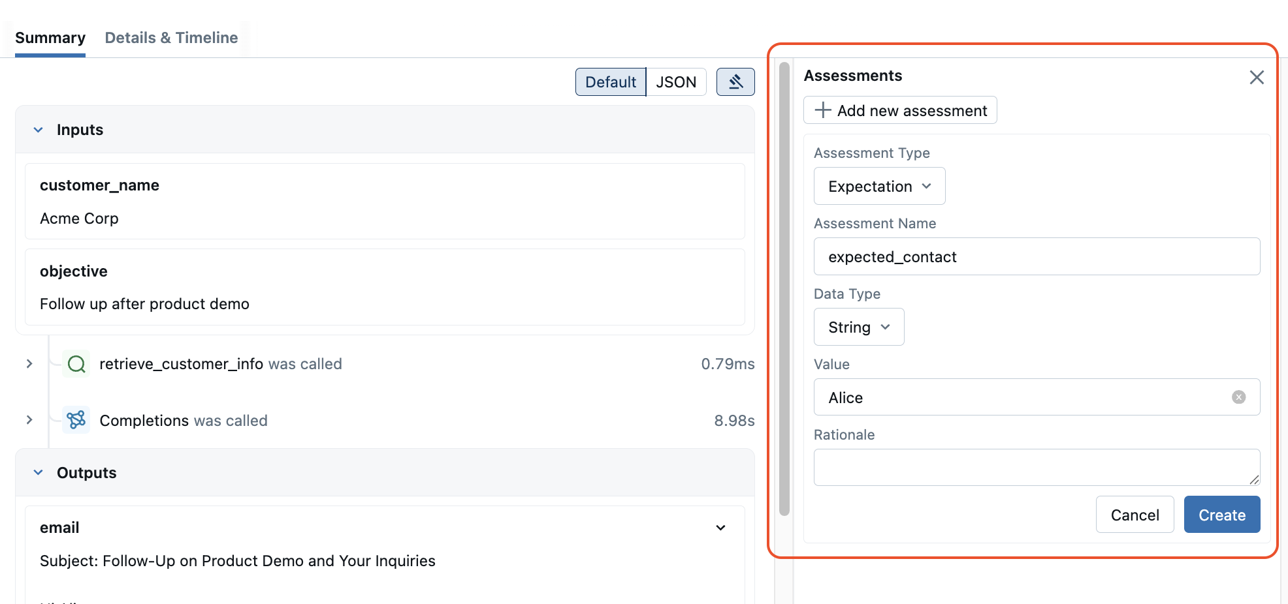Select the Summary tab
Image resolution: width=1288 pixels, height=604 pixels.
[x=50, y=37]
